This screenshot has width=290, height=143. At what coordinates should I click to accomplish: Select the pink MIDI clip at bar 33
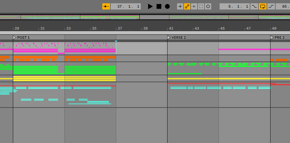pyautogui.click(x=90, y=48)
